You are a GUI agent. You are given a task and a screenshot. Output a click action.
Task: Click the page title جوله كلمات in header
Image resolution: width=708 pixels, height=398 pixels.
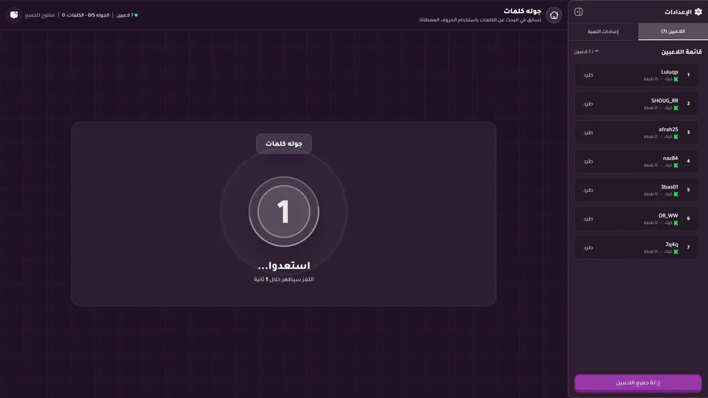tap(522, 11)
